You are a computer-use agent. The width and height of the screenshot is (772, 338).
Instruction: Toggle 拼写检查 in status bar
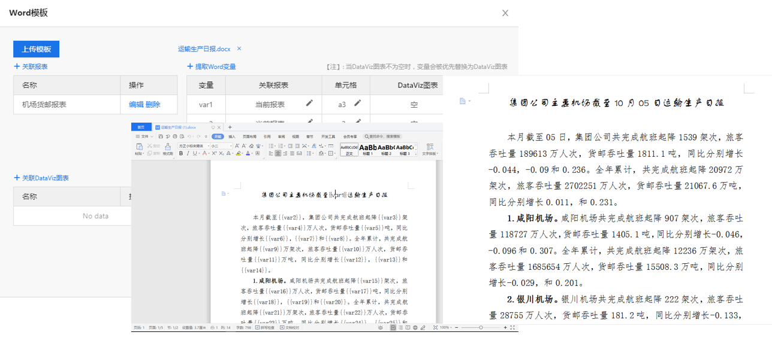(x=264, y=328)
